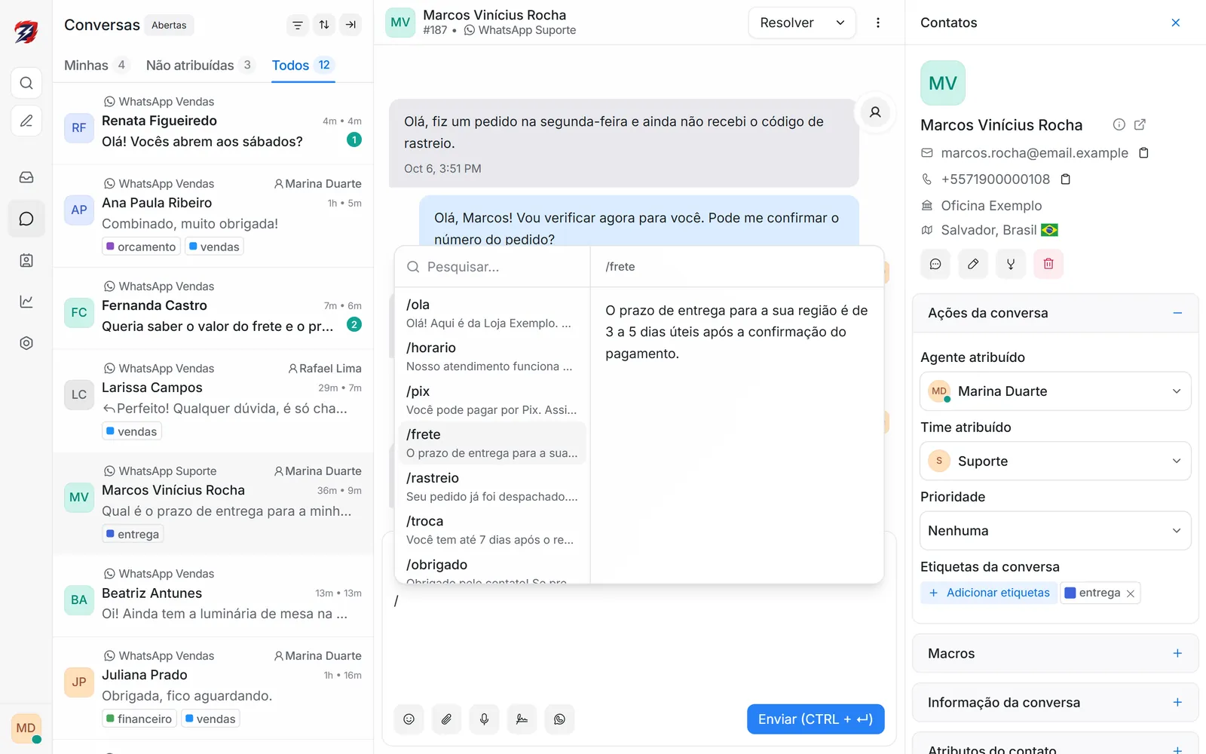This screenshot has width=1206, height=754.
Task: Attach a file with the paperclip icon
Action: [x=446, y=719]
